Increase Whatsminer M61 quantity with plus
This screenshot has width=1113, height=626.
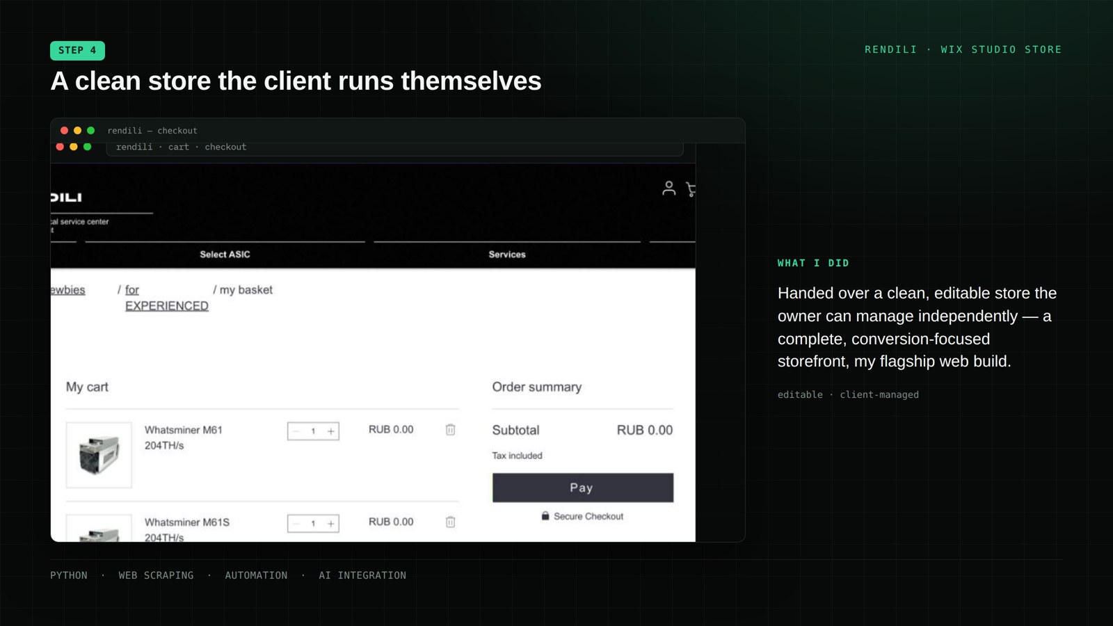pyautogui.click(x=331, y=431)
